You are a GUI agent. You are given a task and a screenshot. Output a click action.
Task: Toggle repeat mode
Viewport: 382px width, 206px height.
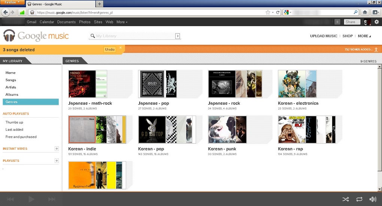click(x=359, y=199)
